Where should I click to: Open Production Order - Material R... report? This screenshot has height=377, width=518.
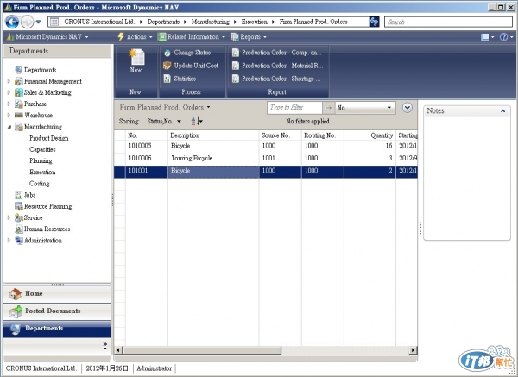(277, 66)
